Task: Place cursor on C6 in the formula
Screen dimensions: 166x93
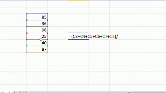Action: click(98, 36)
